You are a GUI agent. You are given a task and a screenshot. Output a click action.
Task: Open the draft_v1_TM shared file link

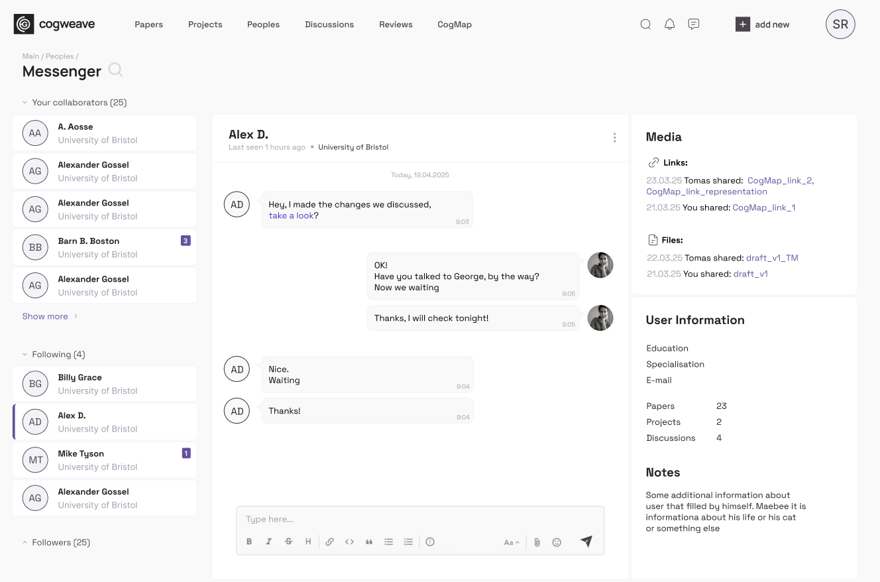coord(772,258)
